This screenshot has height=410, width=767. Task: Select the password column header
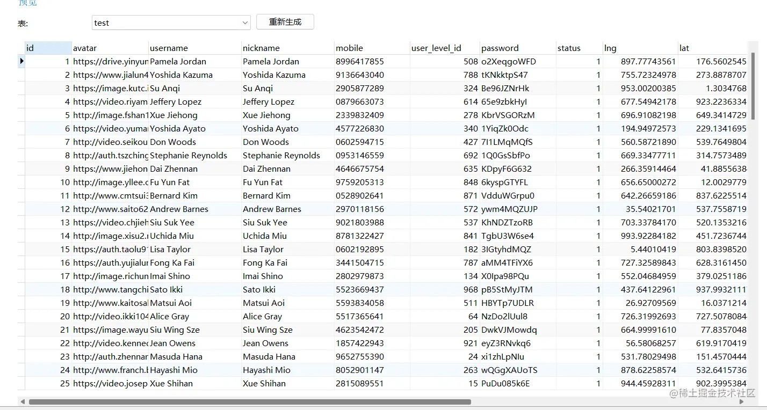[x=518, y=48]
